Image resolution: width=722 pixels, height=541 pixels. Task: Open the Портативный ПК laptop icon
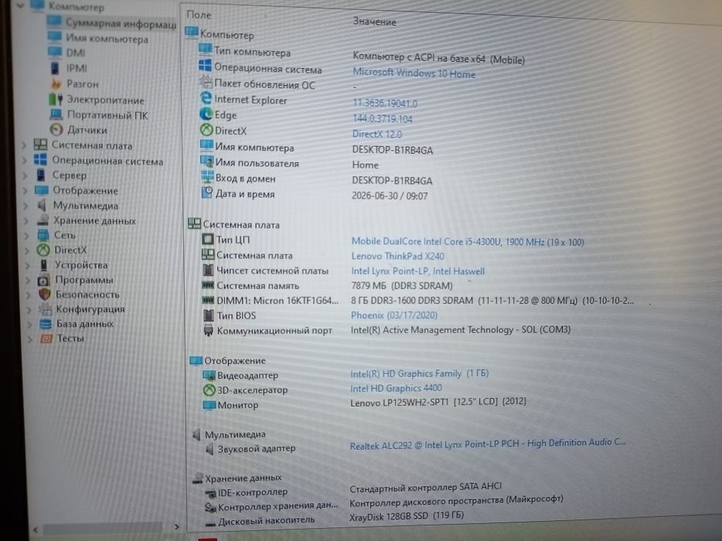tap(56, 114)
